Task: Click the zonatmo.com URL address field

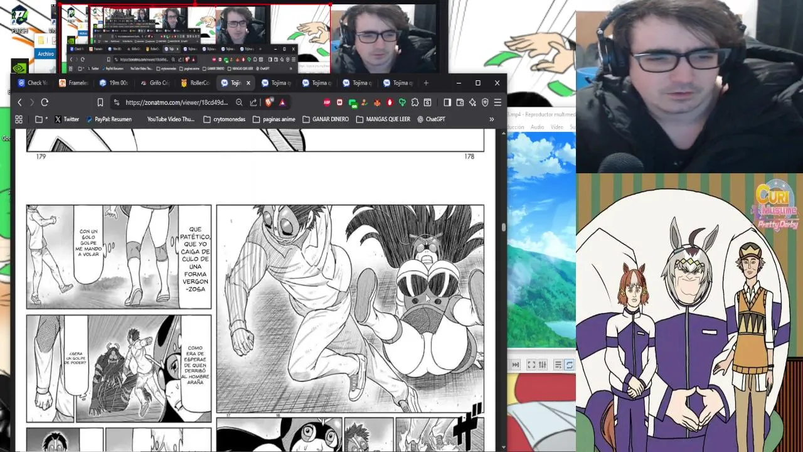Action: tap(176, 102)
